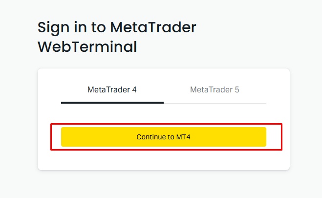Switch to the MetaTrader 4 tab
This screenshot has height=198, width=322.
click(x=112, y=90)
